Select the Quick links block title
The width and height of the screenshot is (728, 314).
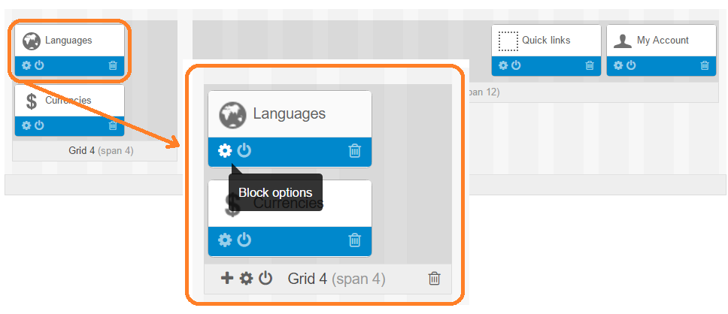(x=546, y=41)
